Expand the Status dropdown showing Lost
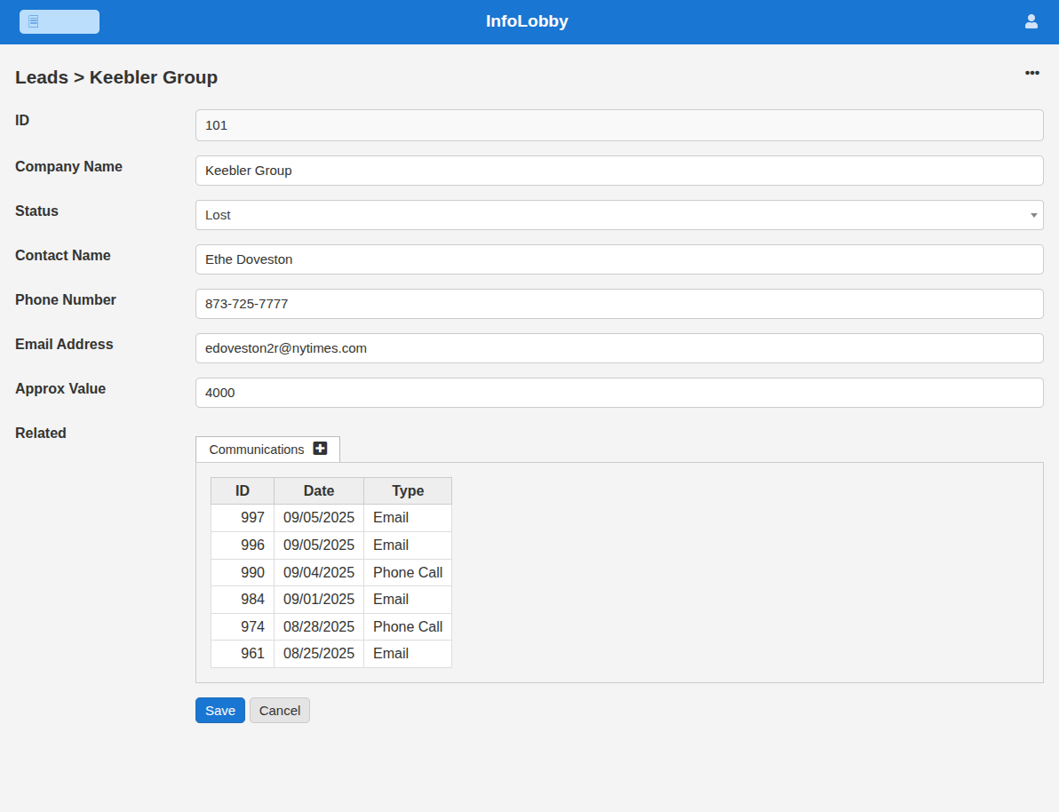This screenshot has height=812, width=1059. pos(618,215)
